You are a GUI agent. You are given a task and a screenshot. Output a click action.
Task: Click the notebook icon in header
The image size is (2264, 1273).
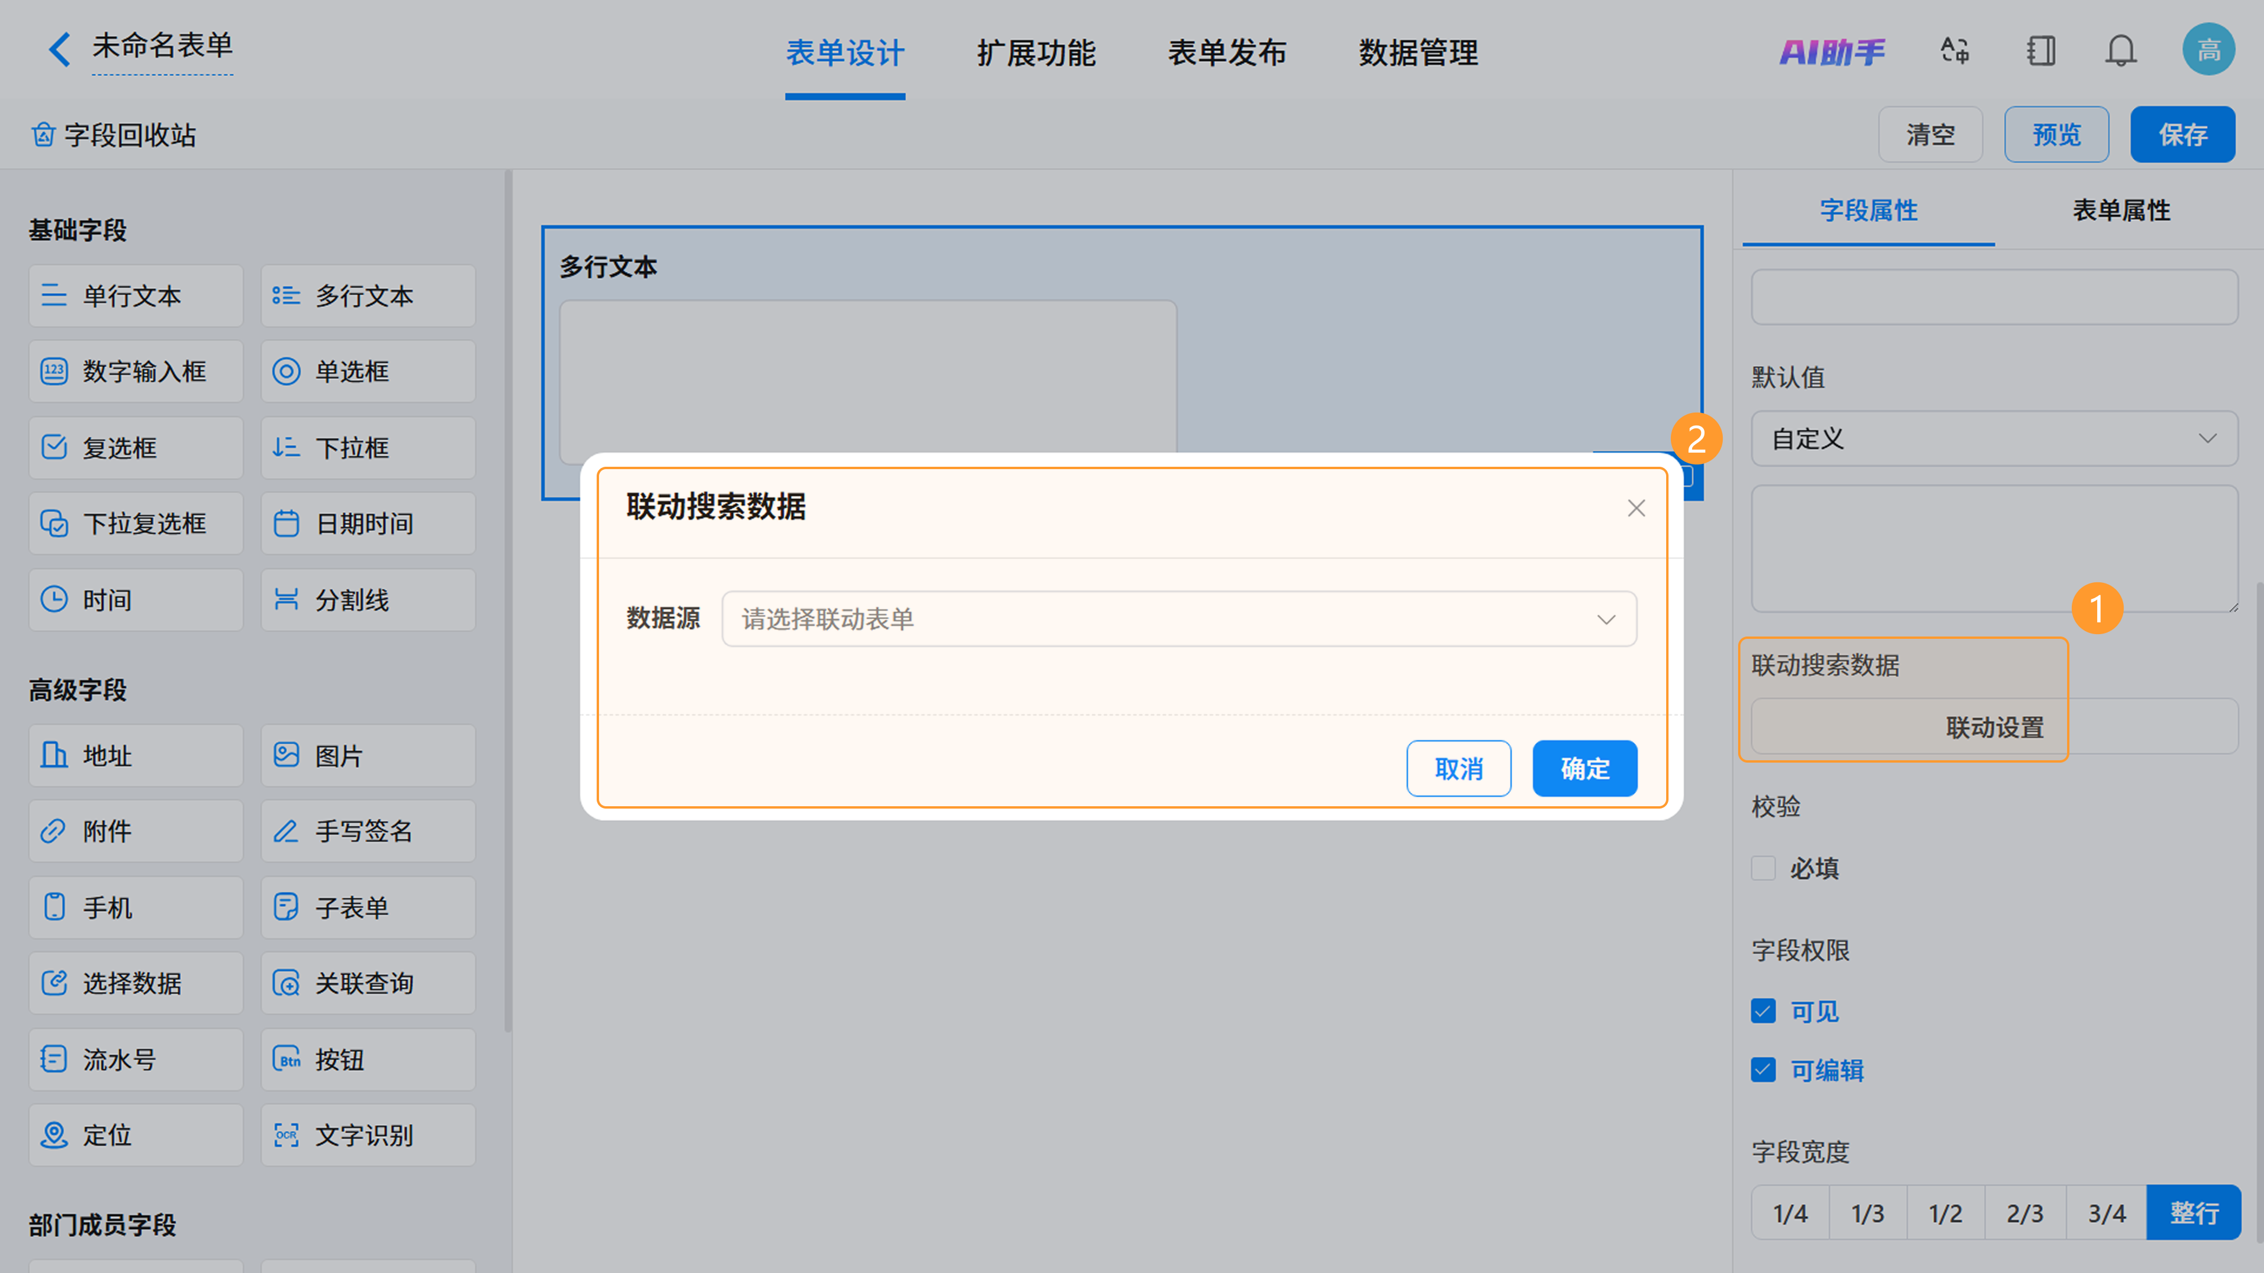click(2041, 50)
